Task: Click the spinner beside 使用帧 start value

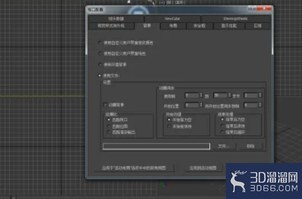Action: [201, 95]
